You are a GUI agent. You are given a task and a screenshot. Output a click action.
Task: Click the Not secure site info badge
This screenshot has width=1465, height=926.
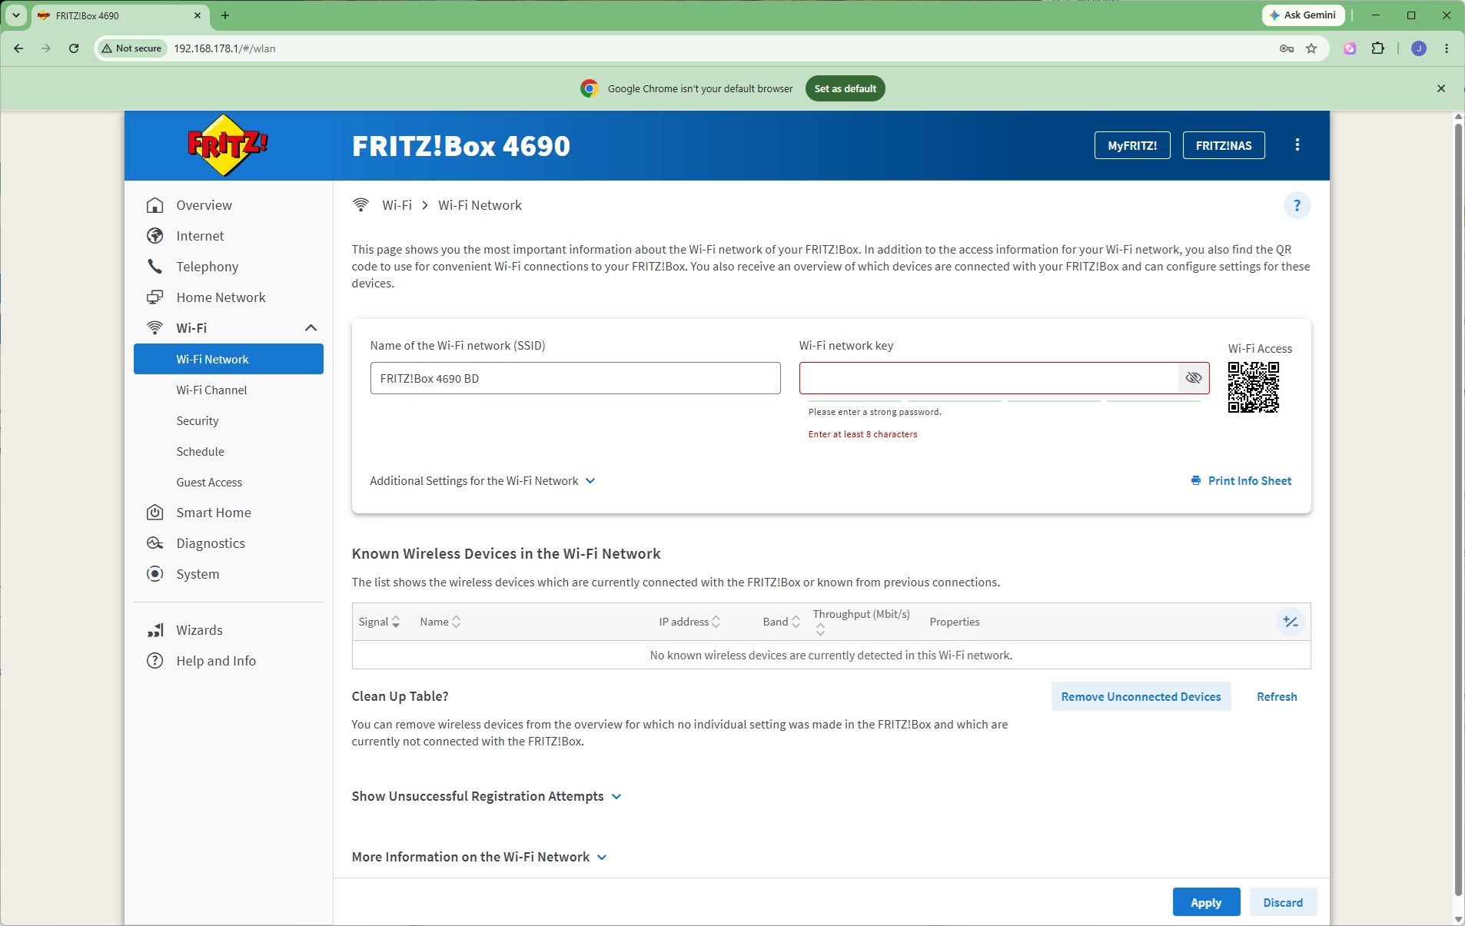pos(132,48)
